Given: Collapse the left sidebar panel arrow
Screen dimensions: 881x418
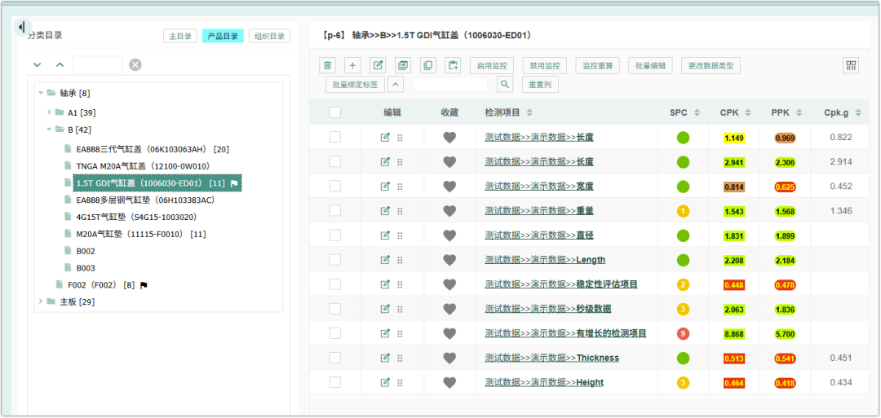Looking at the screenshot, I should [21, 26].
